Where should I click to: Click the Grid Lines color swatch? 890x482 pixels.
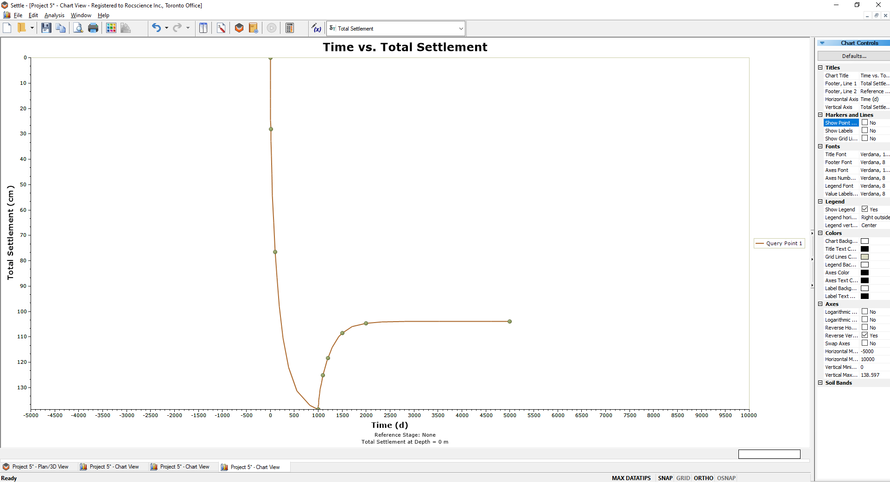(865, 257)
